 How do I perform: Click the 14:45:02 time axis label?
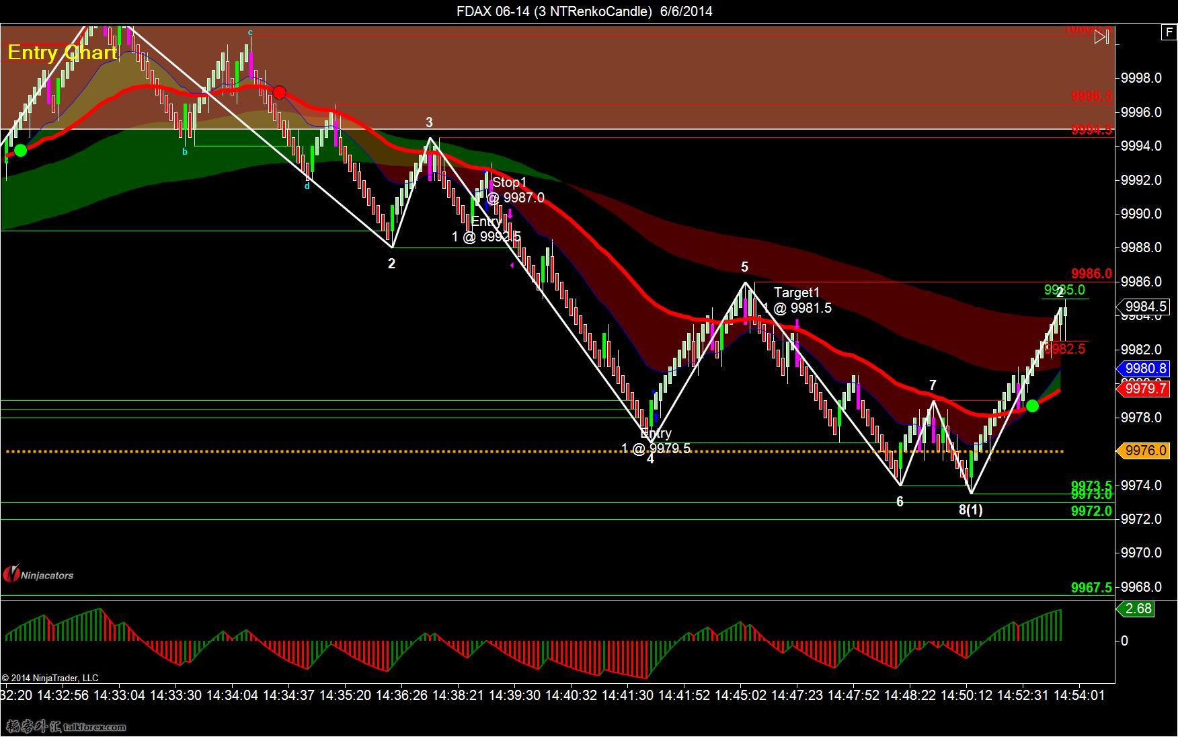point(740,695)
